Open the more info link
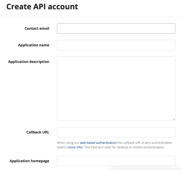The width and height of the screenshot is (182, 170). point(75,147)
